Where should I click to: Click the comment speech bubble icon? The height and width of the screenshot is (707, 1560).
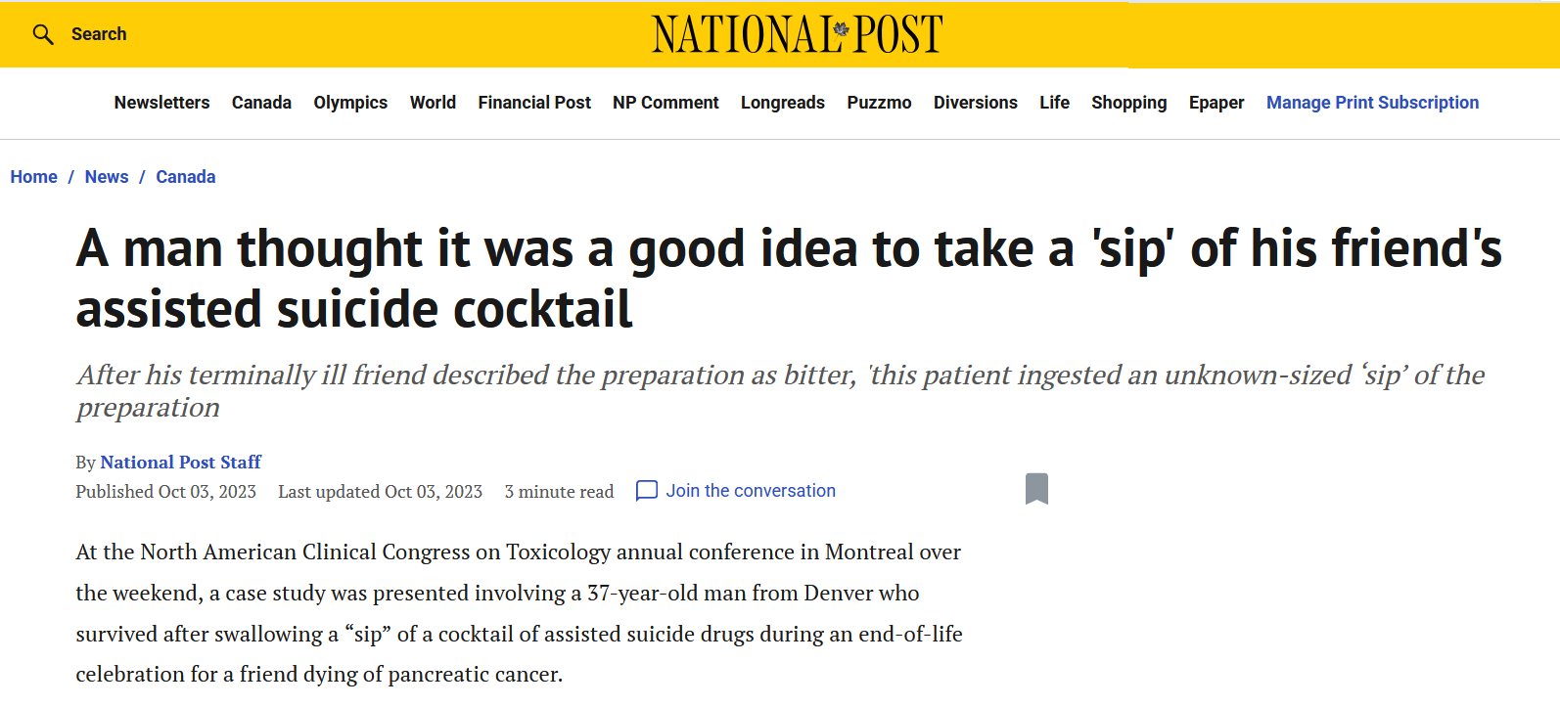pos(647,491)
